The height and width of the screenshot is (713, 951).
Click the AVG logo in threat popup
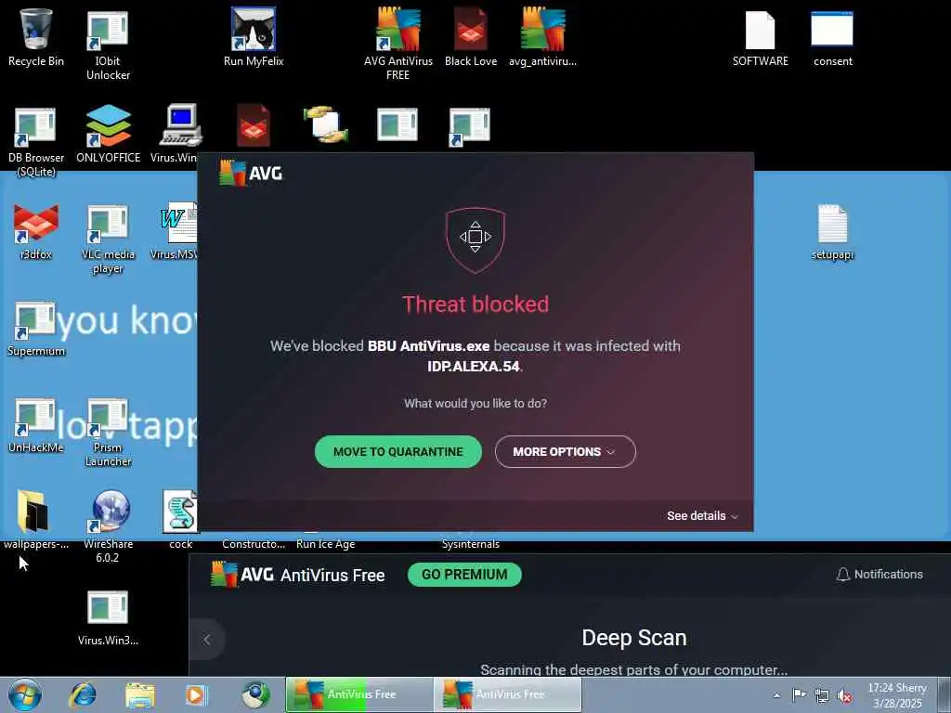[x=251, y=173]
